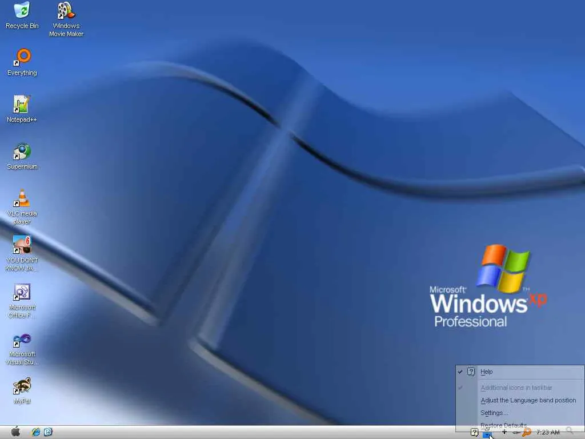Screen dimensions: 585x439
Task: Launch Internet Explorer from quick launch
Action: point(36,432)
